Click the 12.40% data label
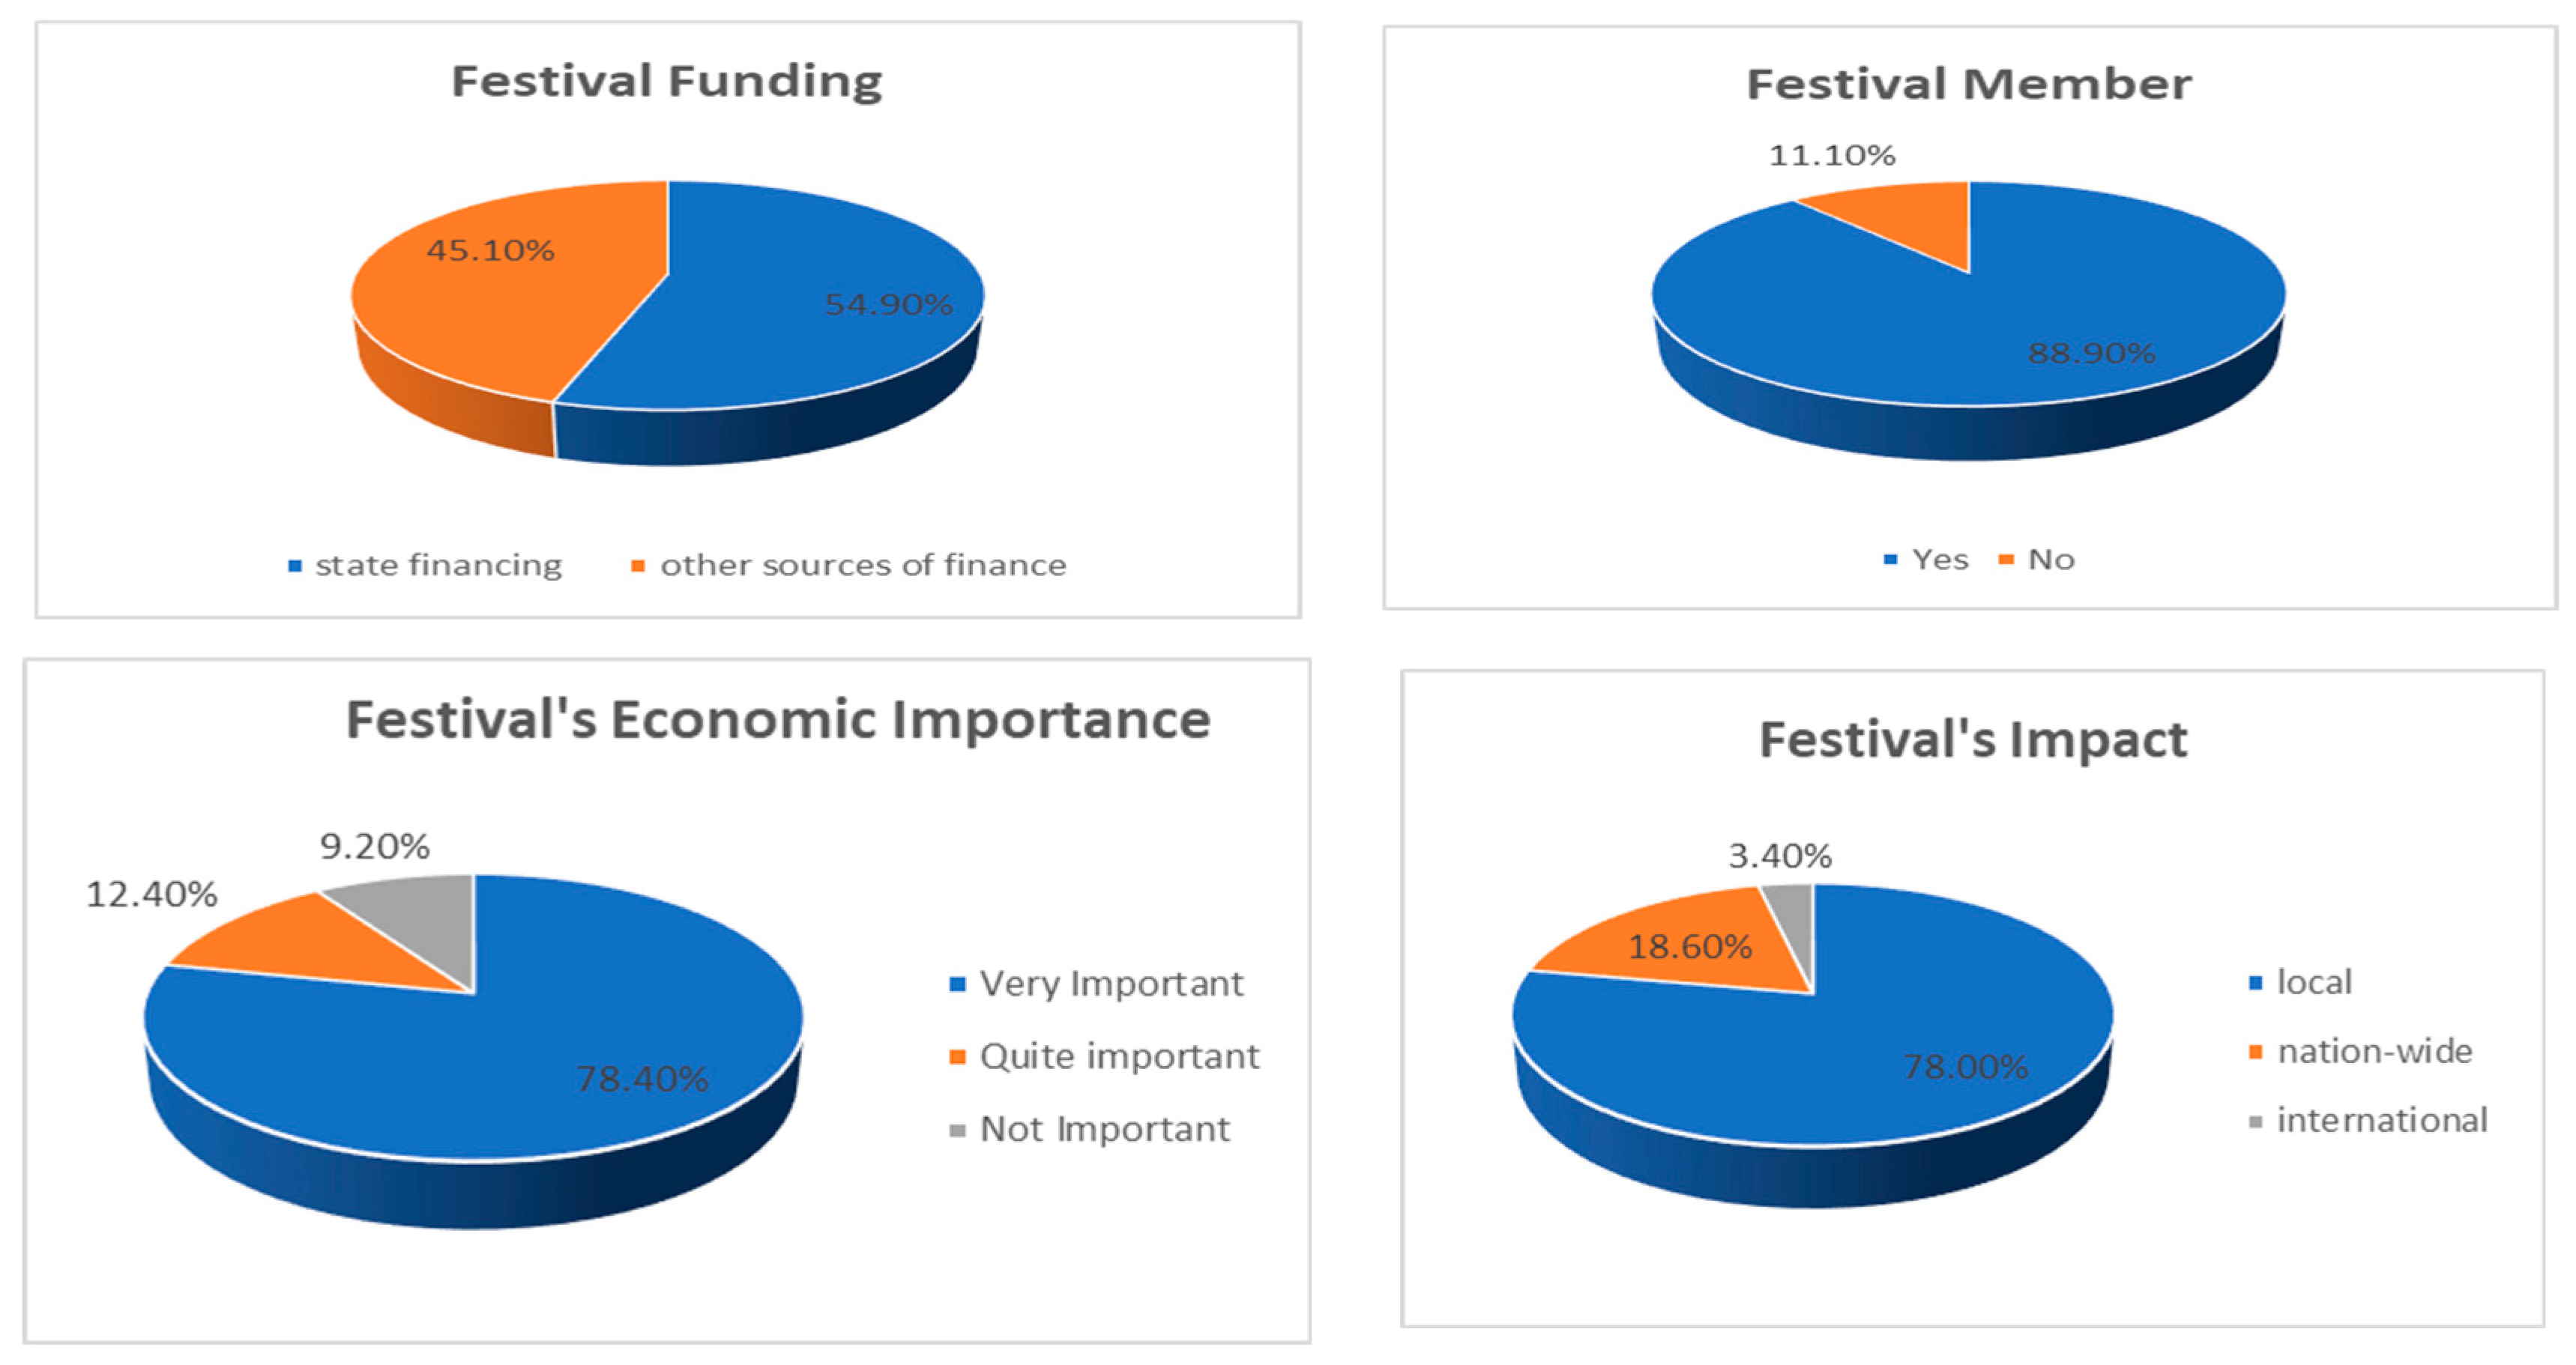The image size is (2576, 1365). pos(151,895)
